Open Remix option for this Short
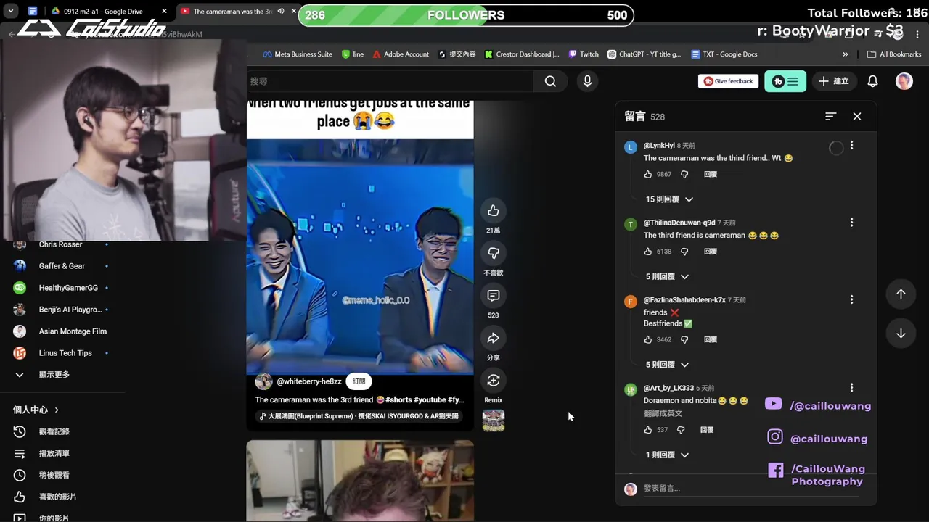 click(494, 381)
